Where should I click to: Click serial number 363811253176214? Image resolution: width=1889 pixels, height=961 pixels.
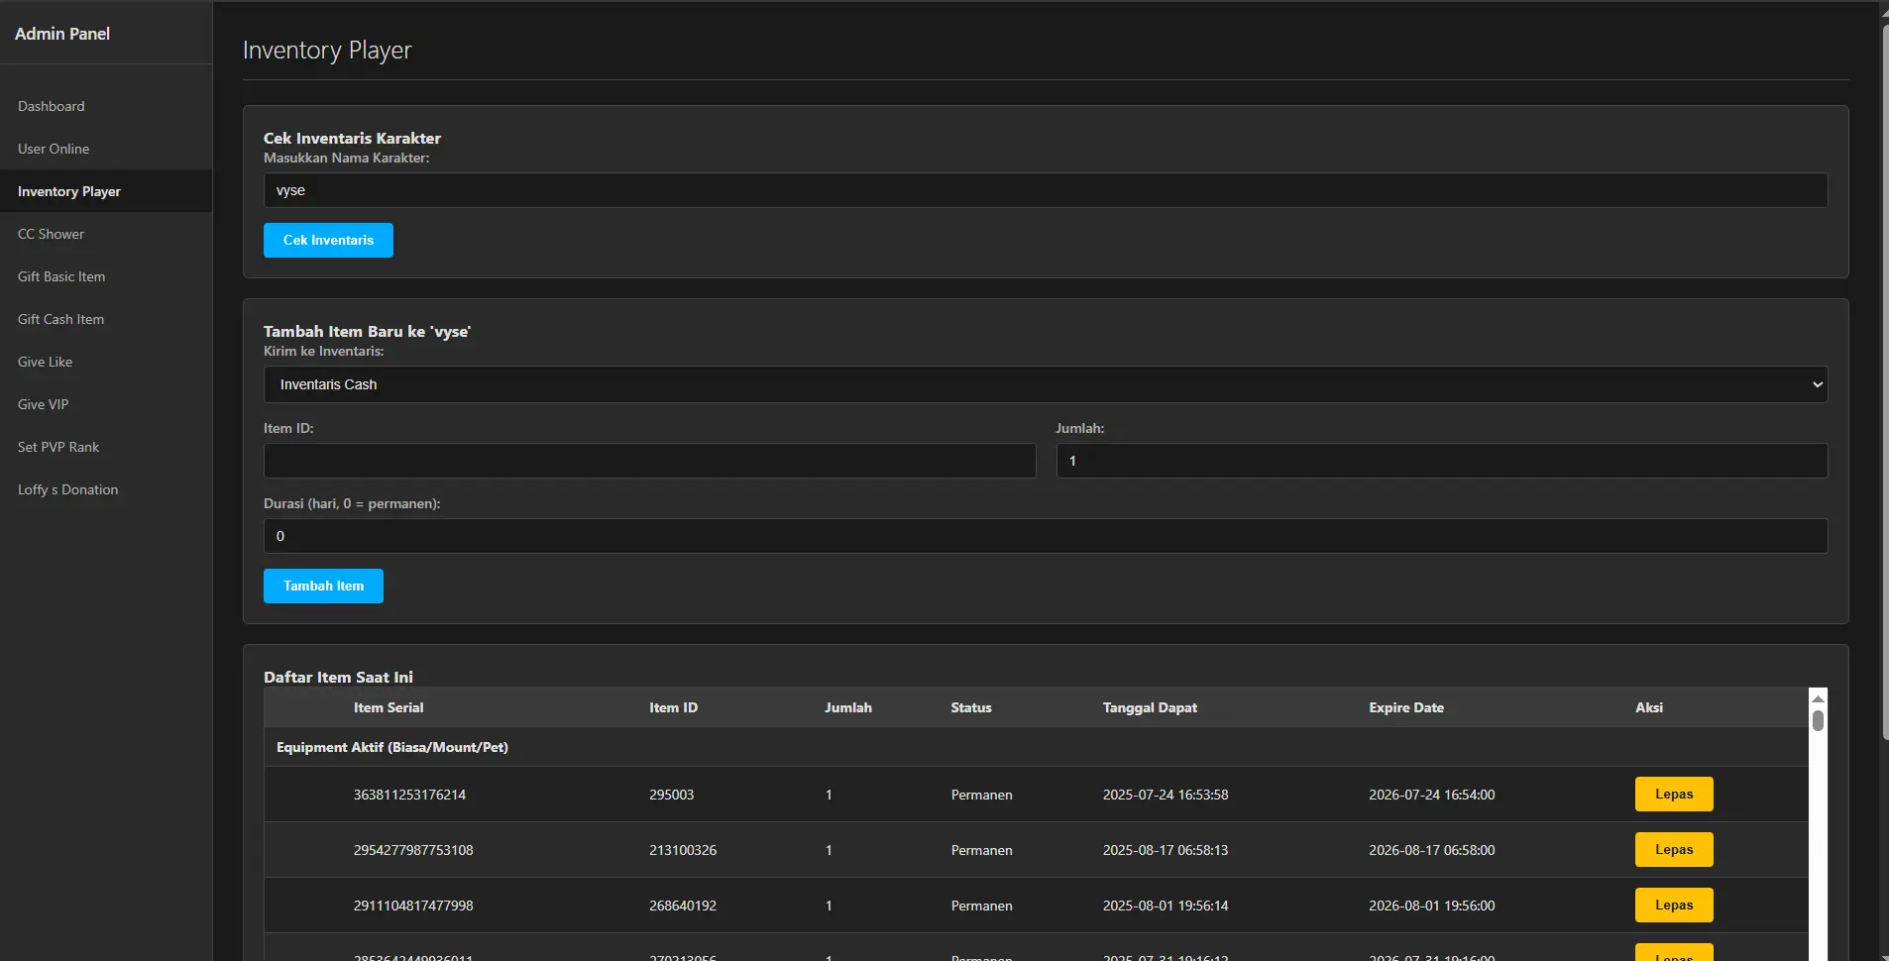pyautogui.click(x=409, y=795)
